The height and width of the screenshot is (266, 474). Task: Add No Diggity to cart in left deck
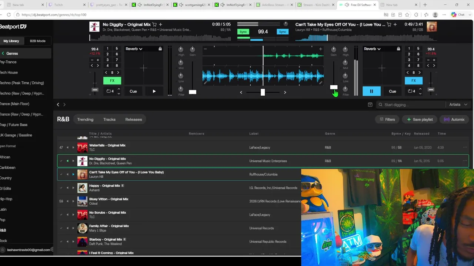tap(154, 24)
